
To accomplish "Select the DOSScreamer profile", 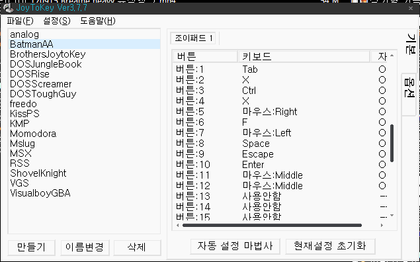I will 85,84.
